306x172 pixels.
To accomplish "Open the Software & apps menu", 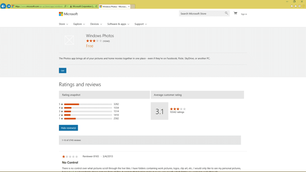I will (118, 24).
